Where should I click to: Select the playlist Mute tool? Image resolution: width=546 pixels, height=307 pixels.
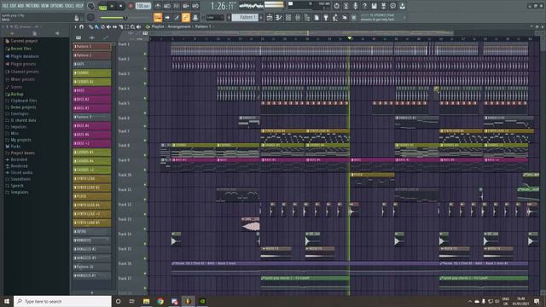pyautogui.click(x=108, y=26)
